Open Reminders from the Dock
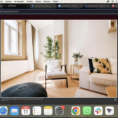The height and width of the screenshot is (118, 118). 37,111
